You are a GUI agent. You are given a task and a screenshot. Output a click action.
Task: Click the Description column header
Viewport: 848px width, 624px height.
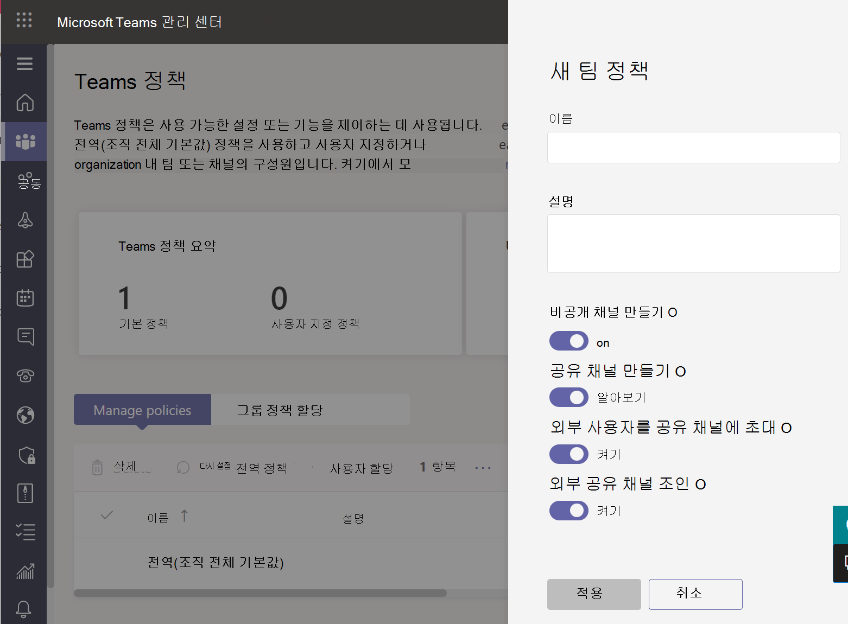pos(353,519)
